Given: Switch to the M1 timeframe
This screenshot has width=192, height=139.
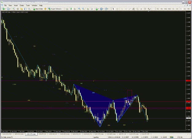Looking at the screenshot, I should coord(158,9).
